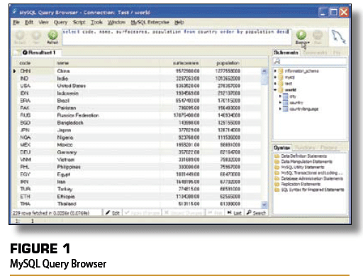
Task: Select the USA code cell
Action: point(35,86)
